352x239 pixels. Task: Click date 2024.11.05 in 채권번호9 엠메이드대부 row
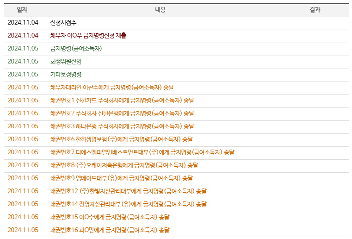23,178
